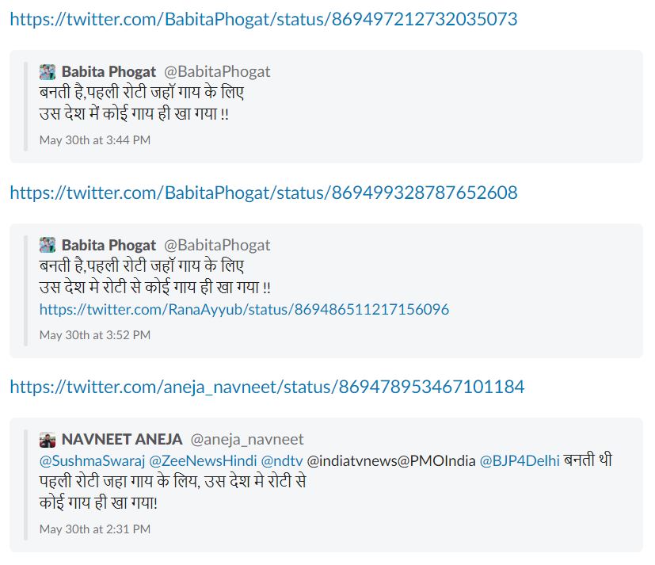The image size is (655, 565).
Task: Open first BabitaPhogat status link ending 035073
Action: click(x=264, y=19)
